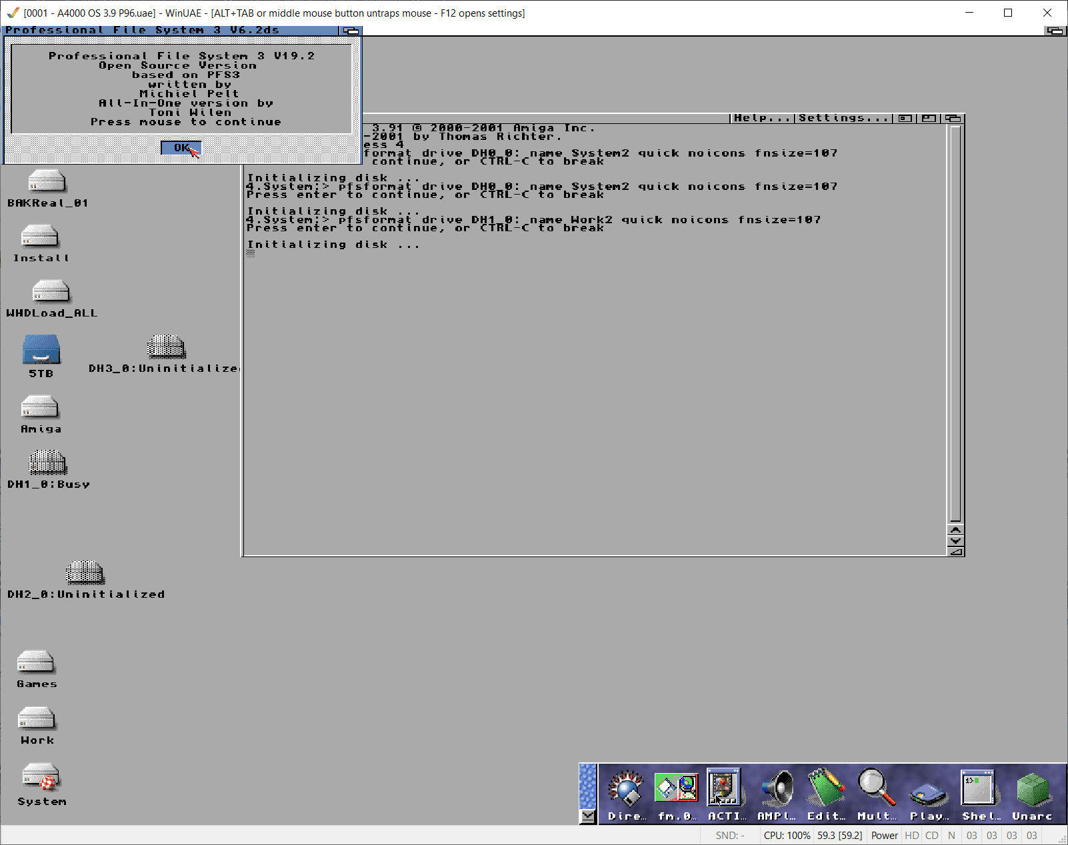
Task: Click the N indicator in status bar
Action: click(x=951, y=836)
